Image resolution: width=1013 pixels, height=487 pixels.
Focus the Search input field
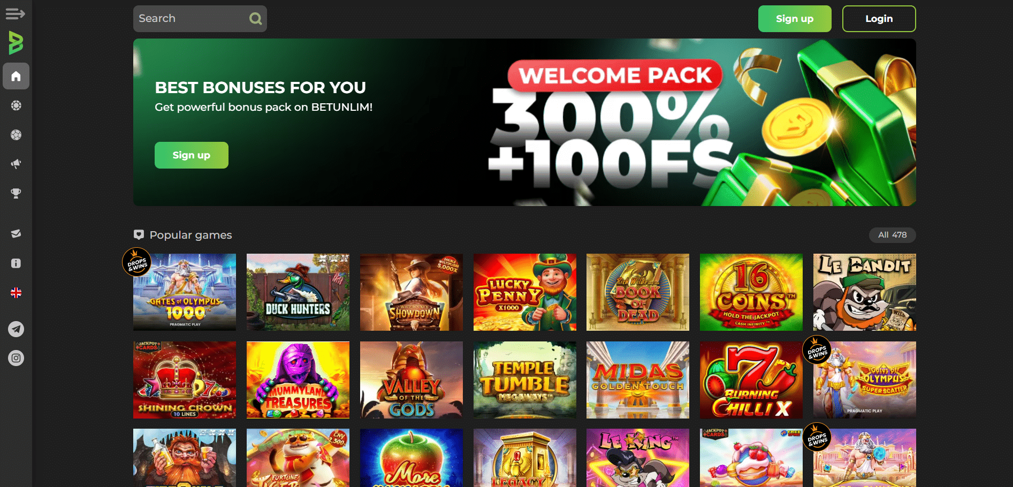(x=200, y=19)
